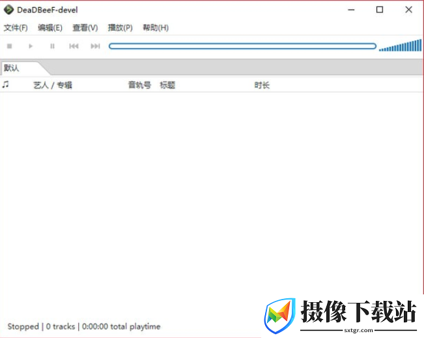This screenshot has height=338, width=424.
Task: Click the music note playing column header
Action: [x=5, y=85]
